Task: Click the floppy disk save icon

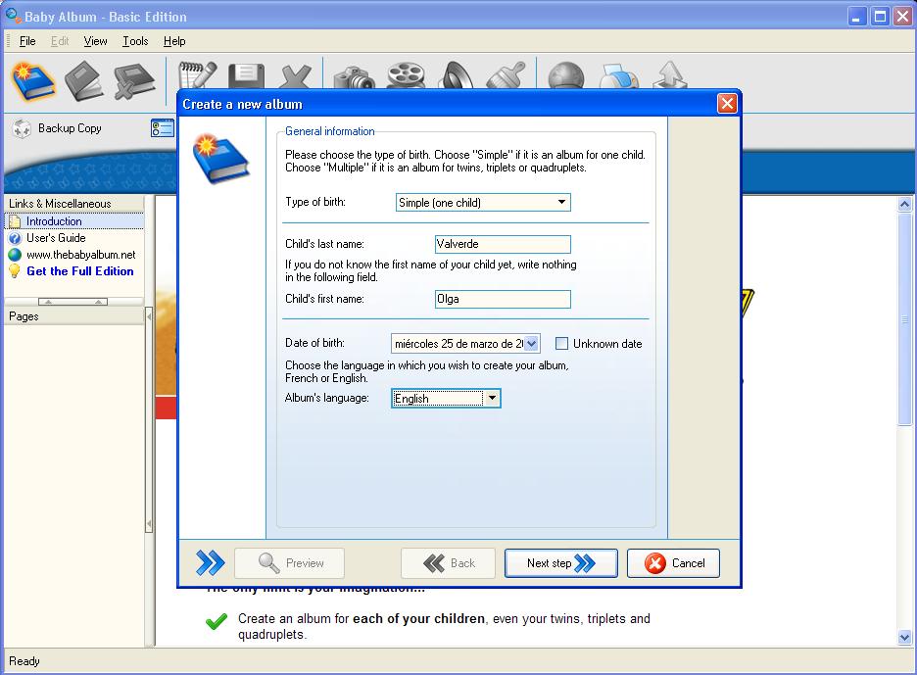Action: 246,75
